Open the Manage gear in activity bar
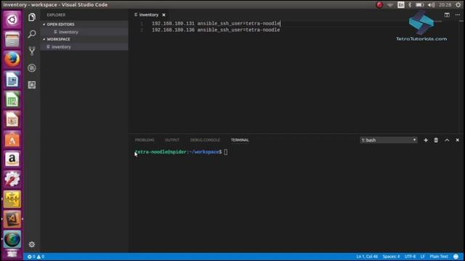Screen dimensions: 465x261 click(x=32, y=244)
